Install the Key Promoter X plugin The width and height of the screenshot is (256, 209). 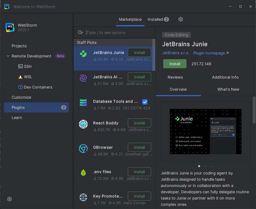pos(139,196)
